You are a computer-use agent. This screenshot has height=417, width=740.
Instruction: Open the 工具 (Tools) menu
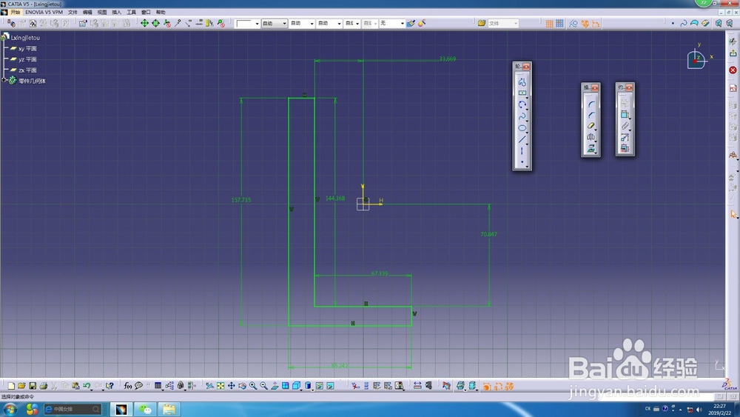pyautogui.click(x=131, y=13)
